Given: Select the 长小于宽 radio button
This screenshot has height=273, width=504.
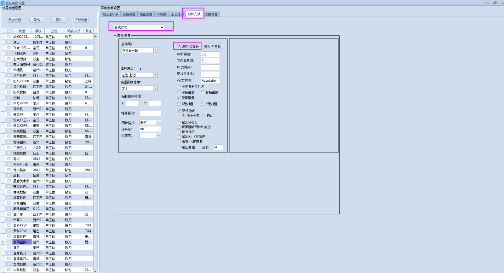Looking at the screenshot, I should pos(183,115).
